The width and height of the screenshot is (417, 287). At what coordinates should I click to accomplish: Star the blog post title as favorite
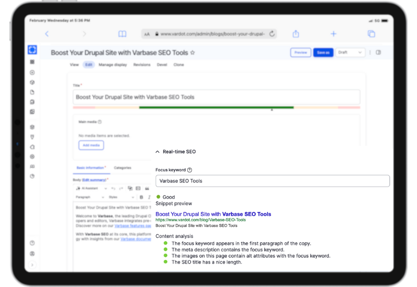[x=192, y=53]
